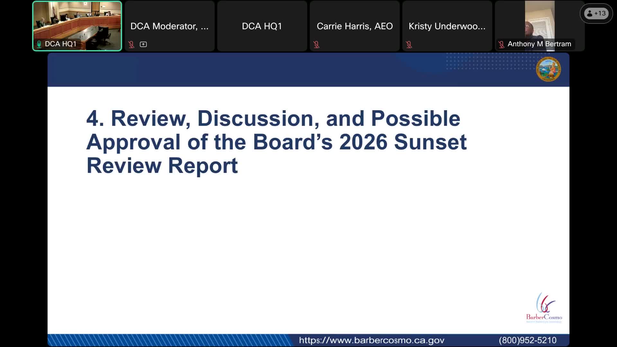Click the screen share icon on DCA Moderator tile
The height and width of the screenshot is (347, 617).
click(x=143, y=44)
